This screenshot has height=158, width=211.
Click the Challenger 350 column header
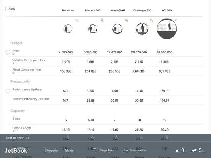click(x=142, y=10)
